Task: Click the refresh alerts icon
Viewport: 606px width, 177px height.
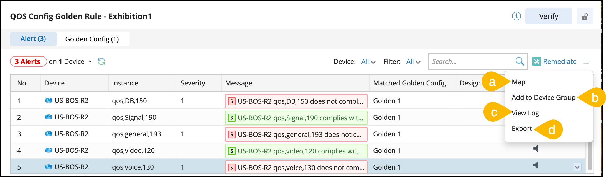Action: click(x=101, y=61)
